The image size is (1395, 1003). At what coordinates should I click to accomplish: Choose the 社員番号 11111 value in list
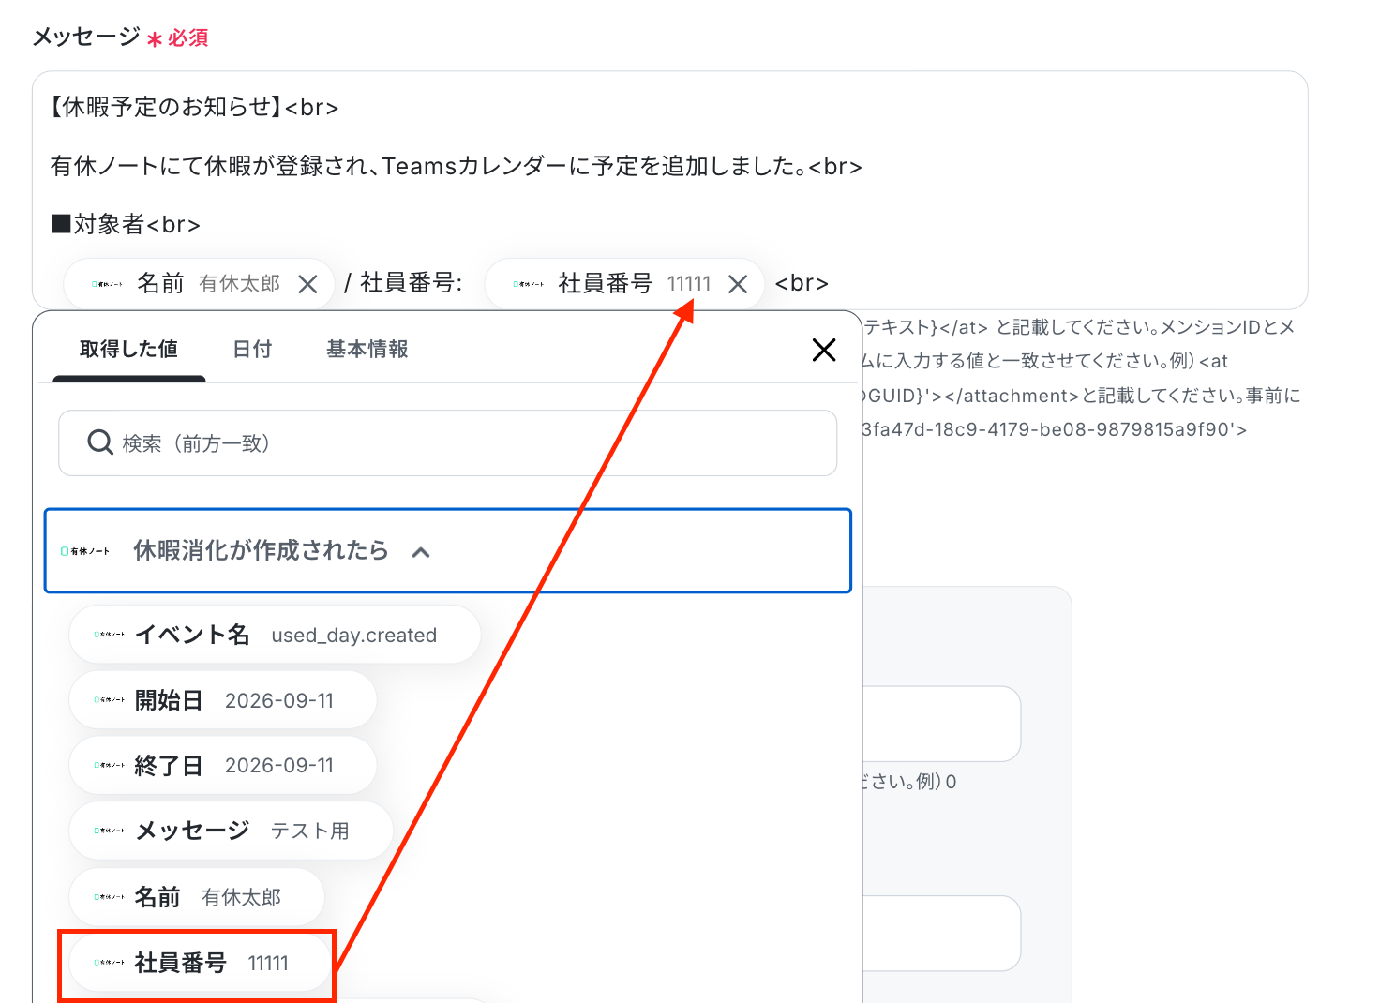point(200,963)
